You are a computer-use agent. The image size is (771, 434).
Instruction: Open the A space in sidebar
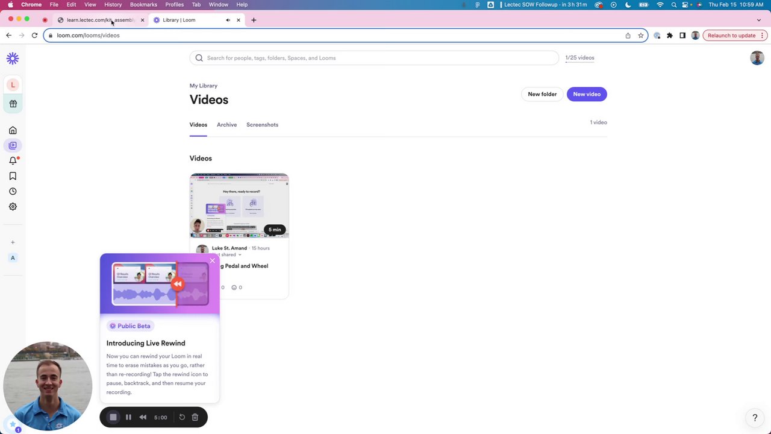[13, 258]
